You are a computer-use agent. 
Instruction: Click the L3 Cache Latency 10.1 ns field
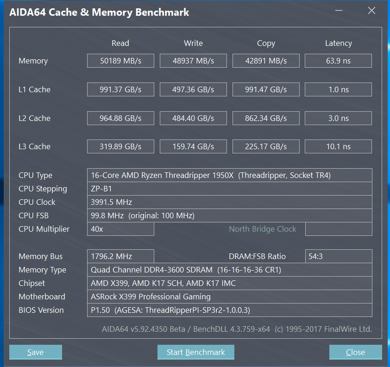point(338,146)
